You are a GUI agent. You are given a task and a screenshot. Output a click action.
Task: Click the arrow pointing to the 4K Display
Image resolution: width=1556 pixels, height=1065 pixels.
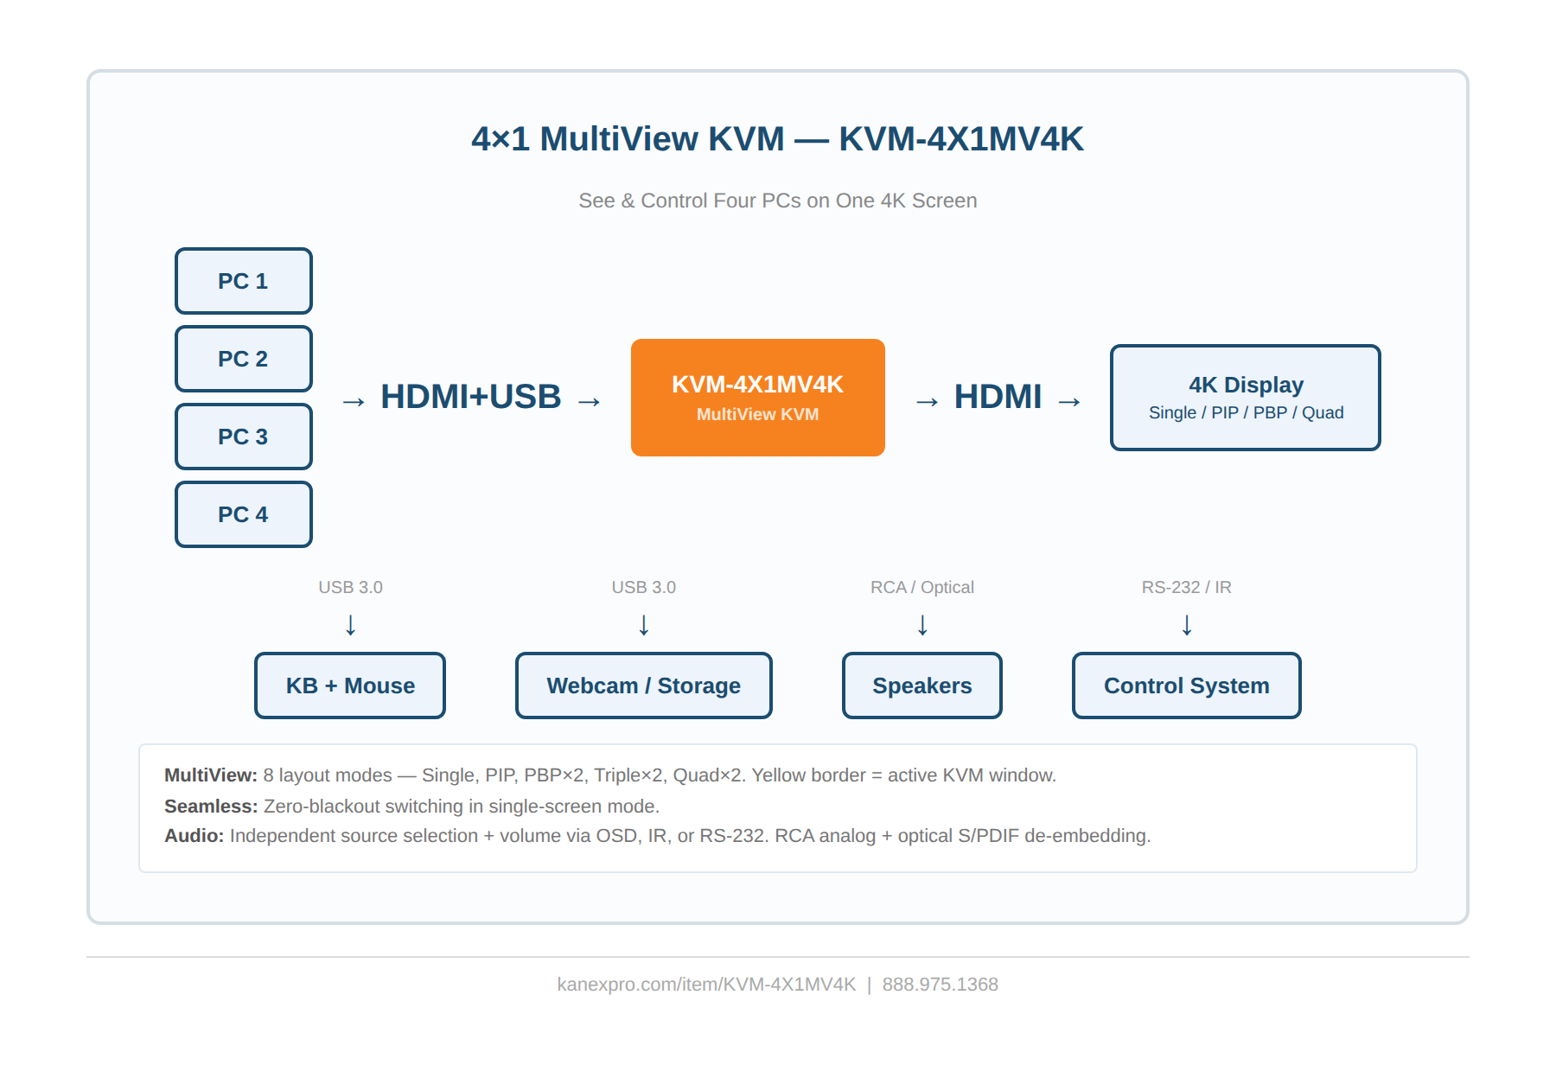[x=1070, y=401]
